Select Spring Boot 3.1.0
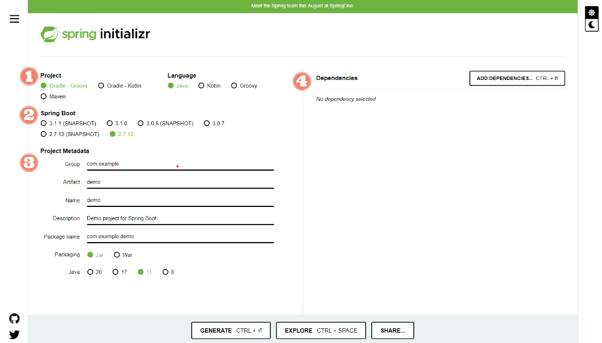The width and height of the screenshot is (602, 343). (x=117, y=123)
